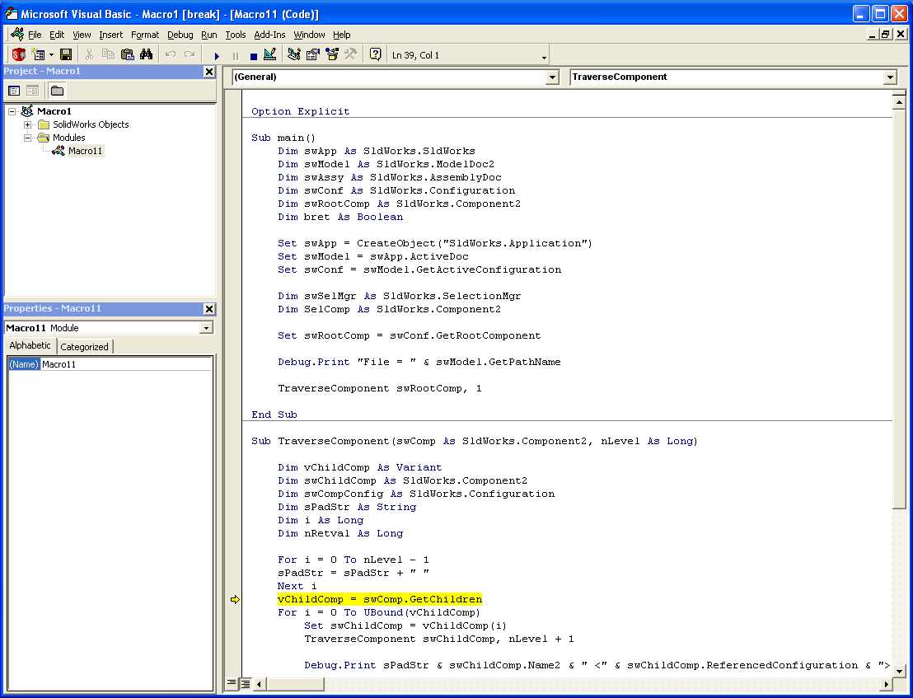Click the Find binoculars icon
The height and width of the screenshot is (698, 913).
tap(147, 55)
